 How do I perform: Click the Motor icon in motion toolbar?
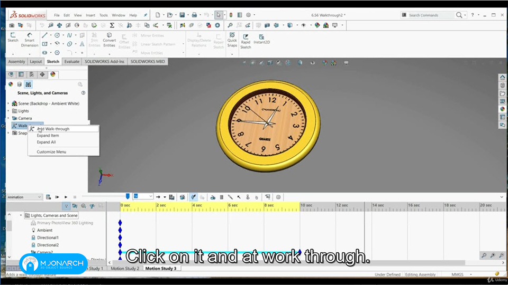(213, 197)
